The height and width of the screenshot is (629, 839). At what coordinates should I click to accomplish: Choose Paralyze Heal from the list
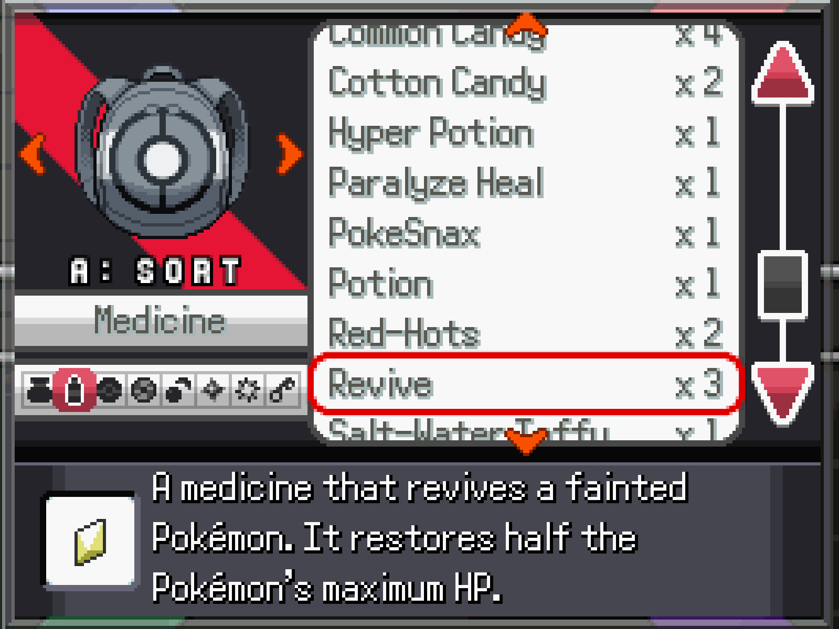tap(527, 183)
